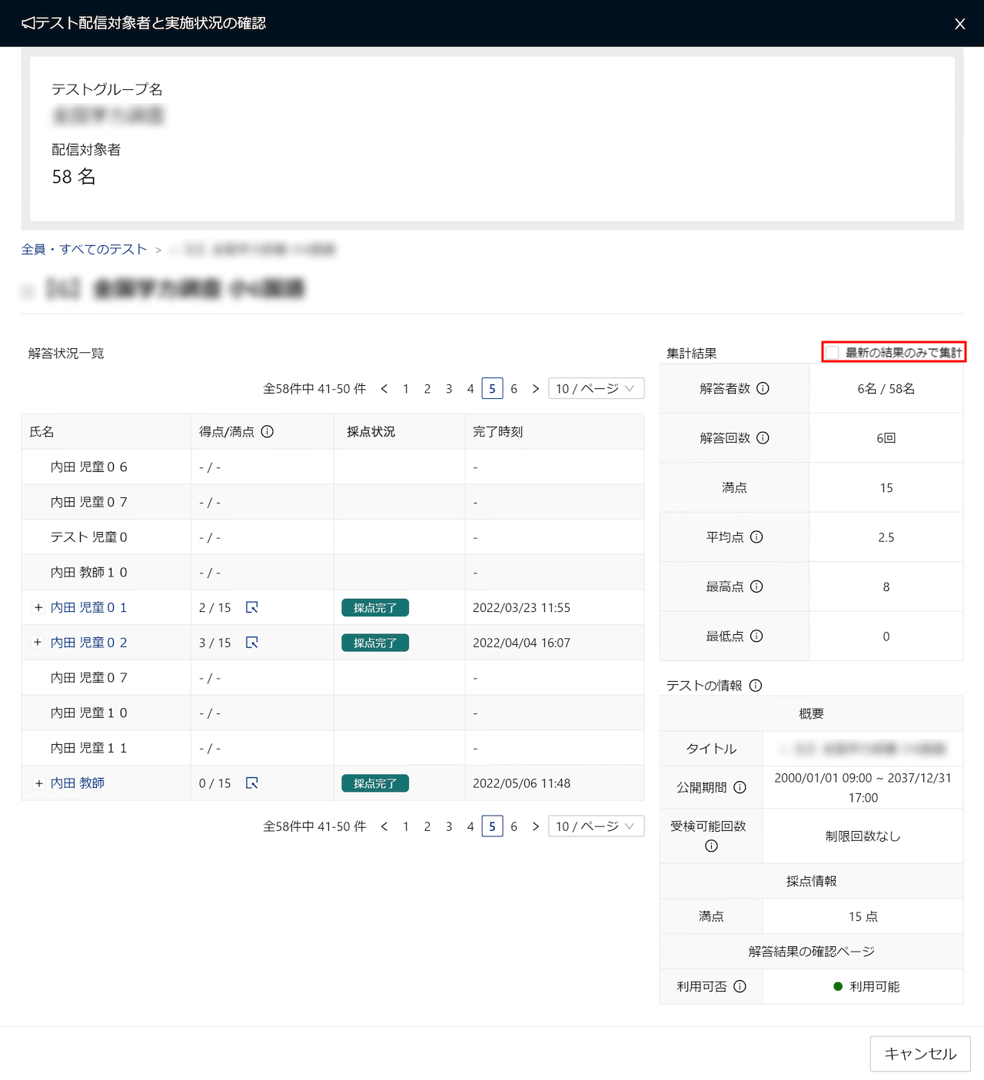Open result details icon for 内田 教師

point(251,783)
